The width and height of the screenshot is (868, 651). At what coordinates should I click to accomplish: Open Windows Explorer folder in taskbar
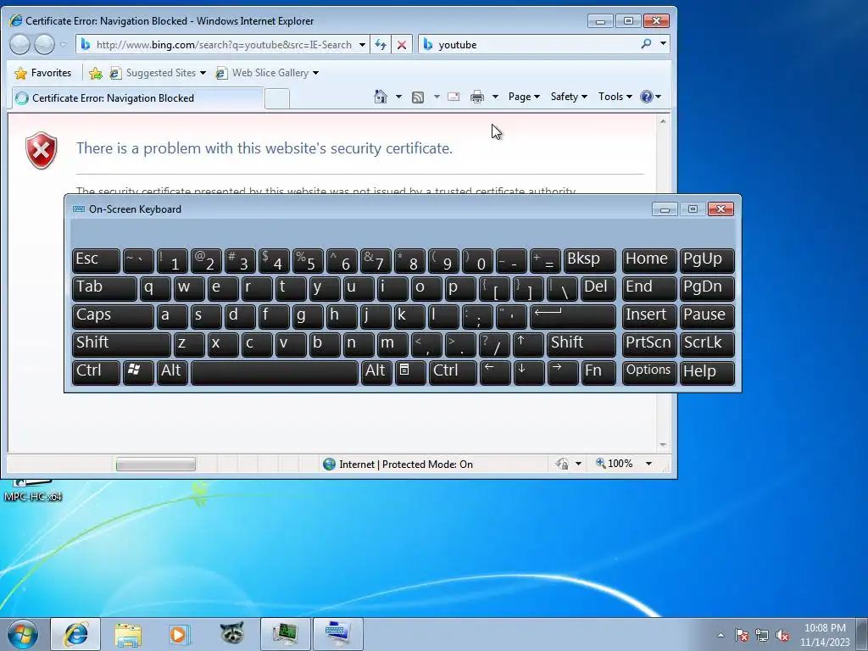[x=128, y=634]
